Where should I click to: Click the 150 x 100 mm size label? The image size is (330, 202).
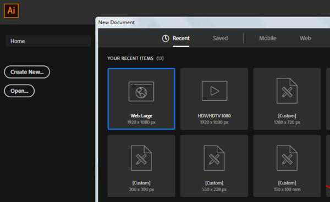pos(287,189)
